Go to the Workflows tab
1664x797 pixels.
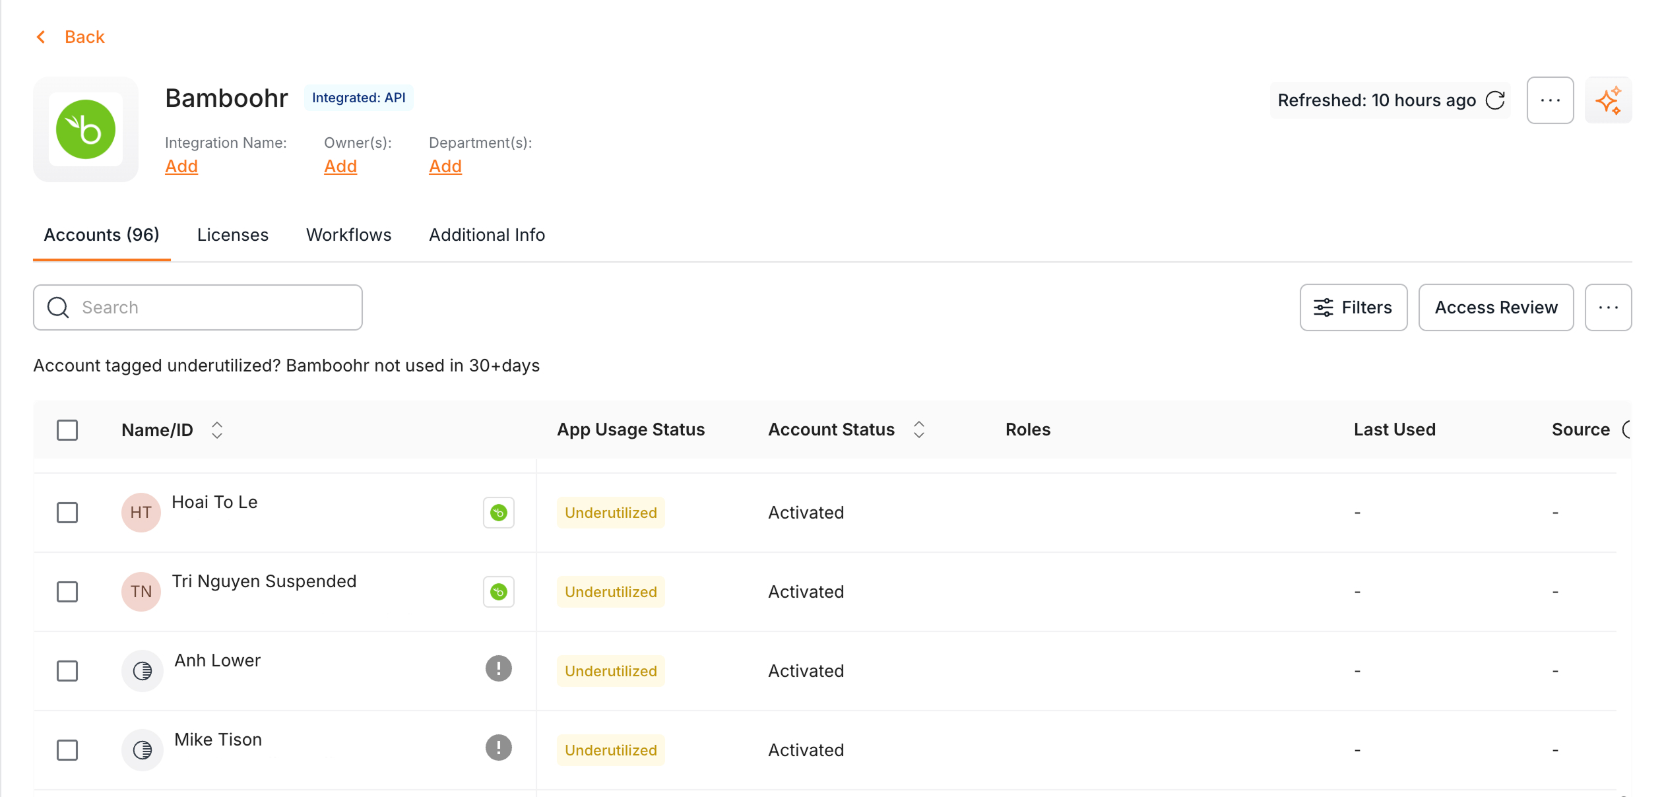[x=349, y=235]
